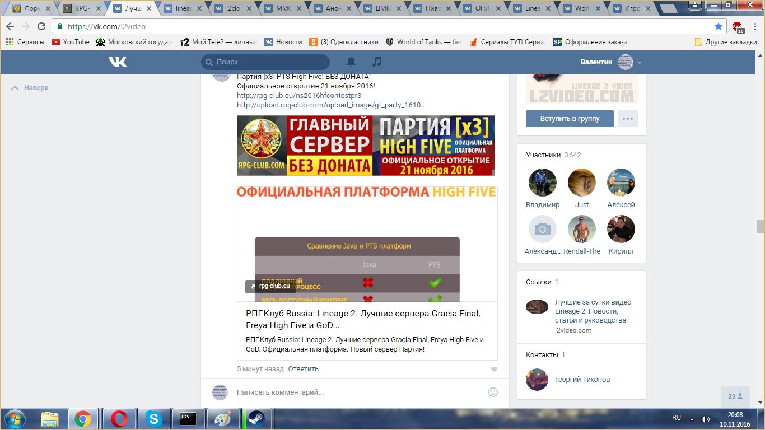The image size is (765, 430).
Task: Click your avatar beside the comment field
Action: click(x=220, y=392)
